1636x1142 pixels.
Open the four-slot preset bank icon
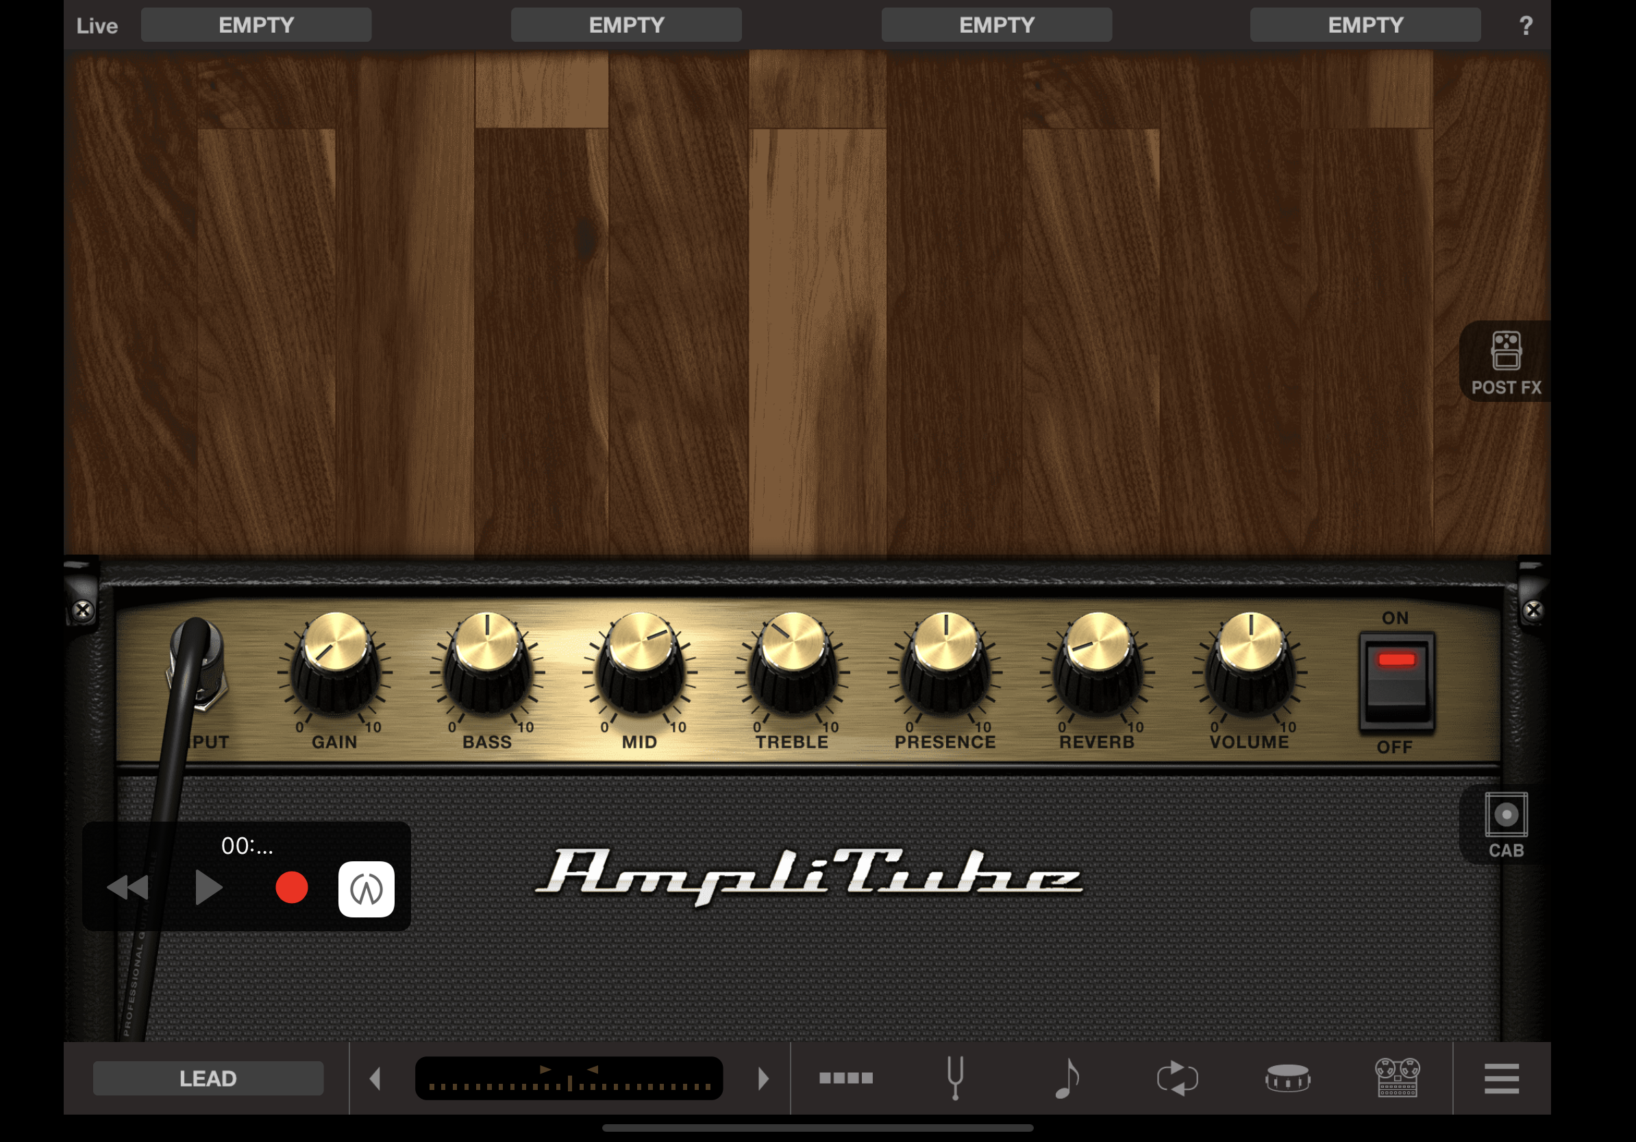846,1078
